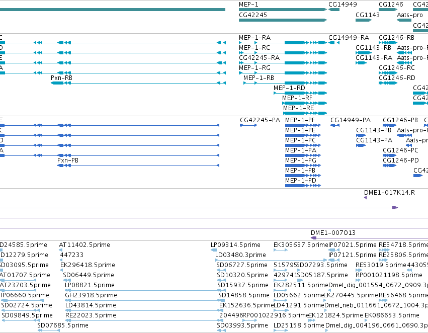The width and height of the screenshot is (428, 333).
Task: Select protein MEP-1-PF
Action: (x=303, y=125)
